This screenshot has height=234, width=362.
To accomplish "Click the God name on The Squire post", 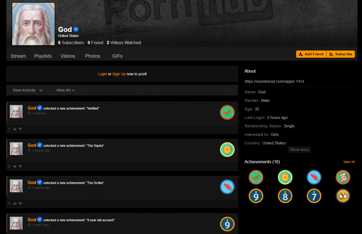I will 32,145.
